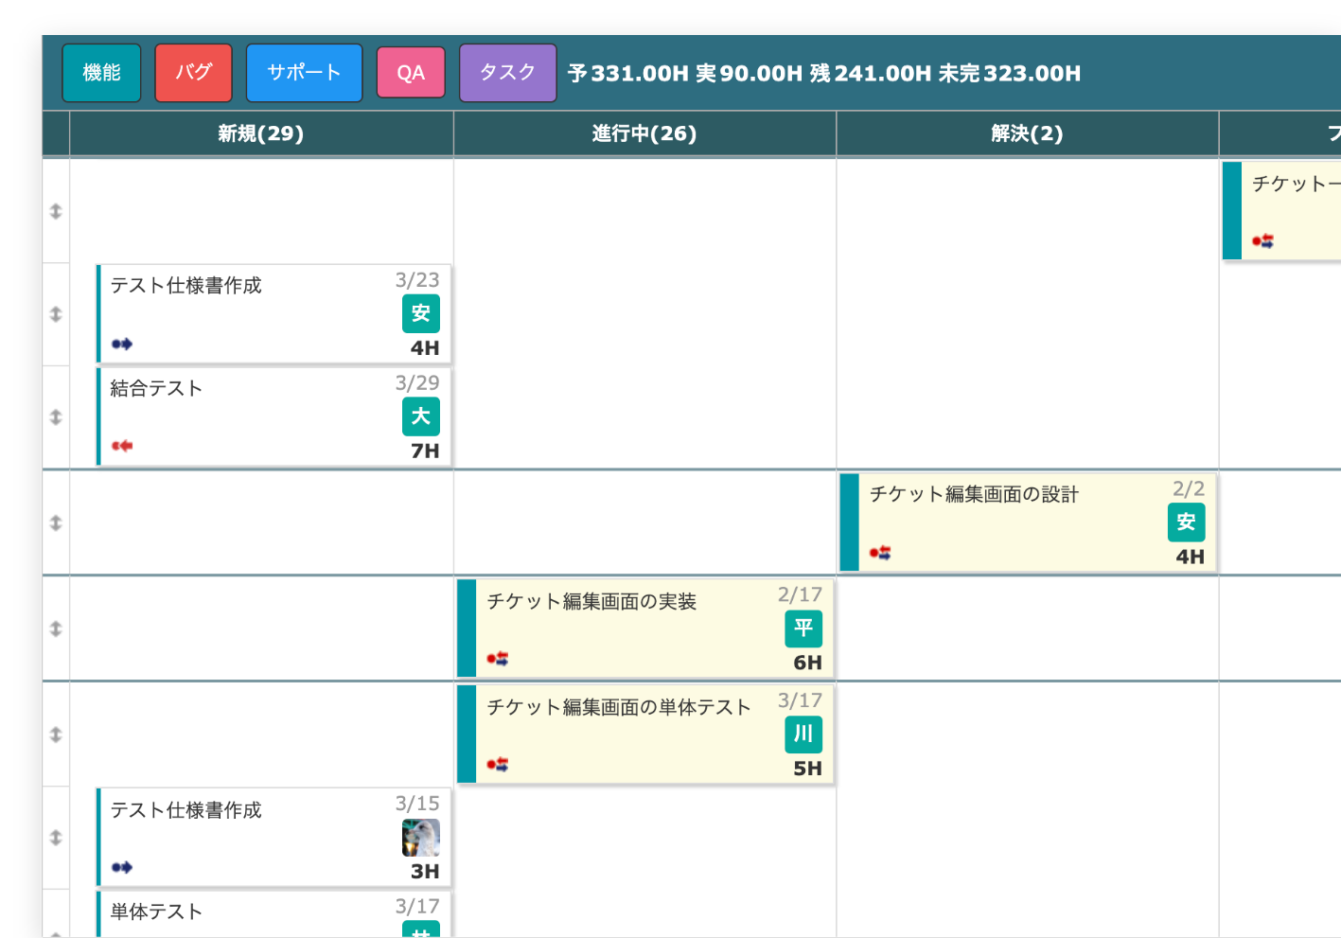Click the 未完323.00H unfinished hours total

tap(1010, 74)
